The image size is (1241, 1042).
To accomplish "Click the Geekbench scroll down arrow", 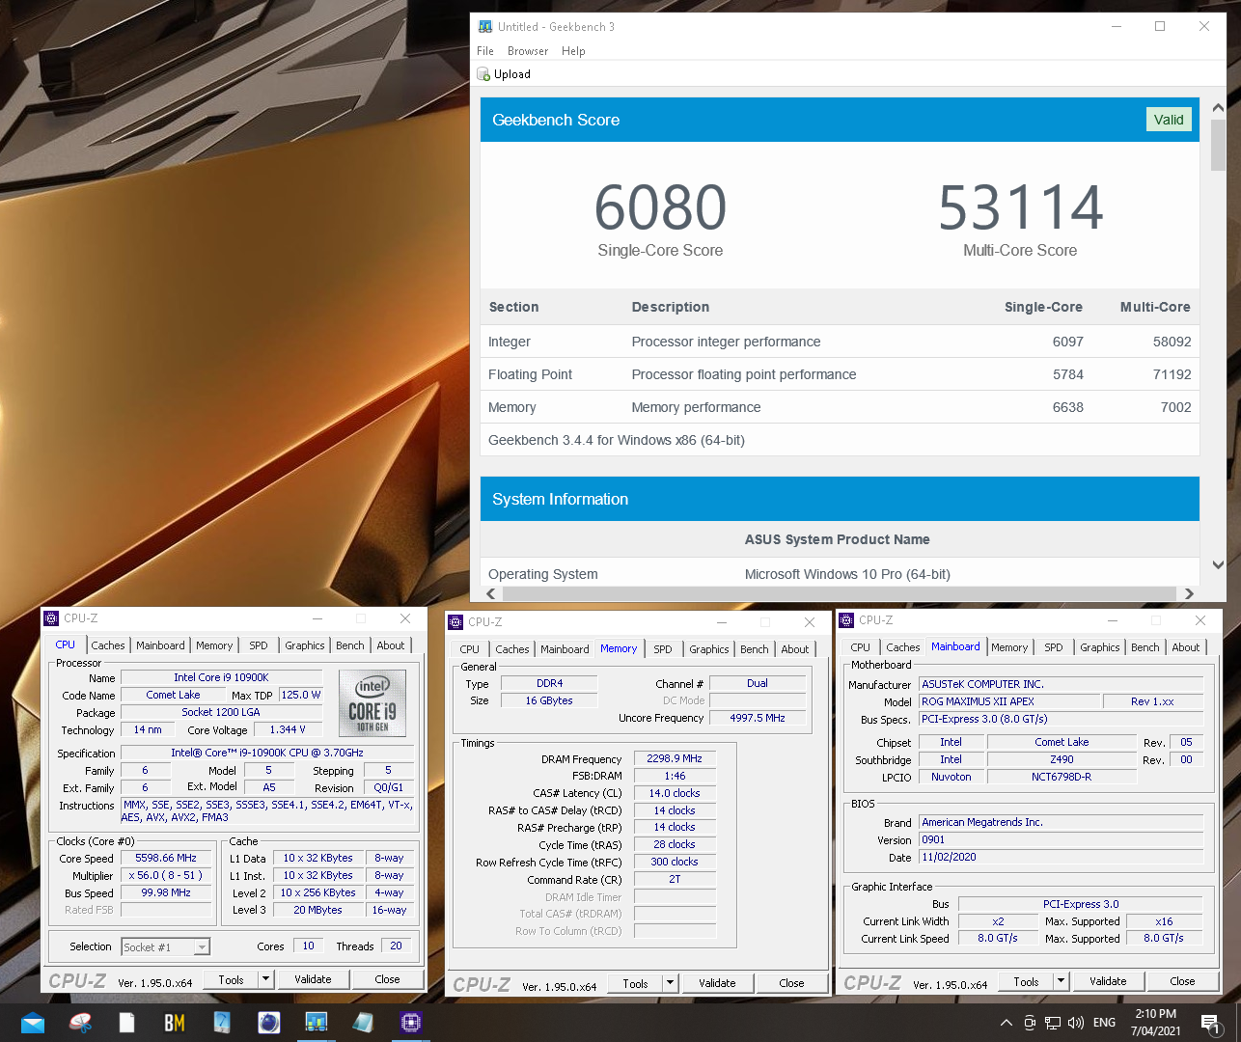I will [1218, 565].
